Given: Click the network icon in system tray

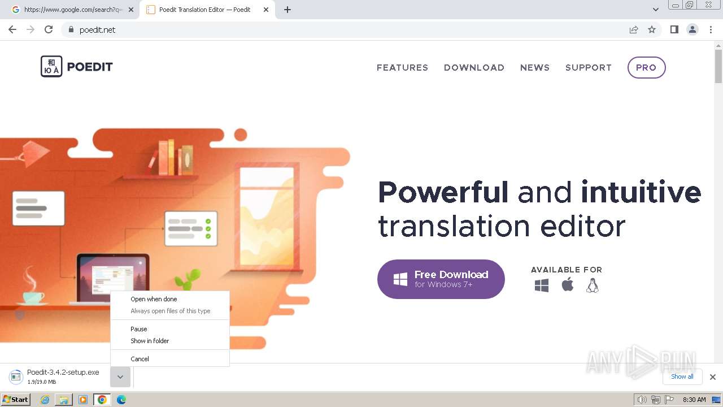Looking at the screenshot, I should tap(656, 400).
